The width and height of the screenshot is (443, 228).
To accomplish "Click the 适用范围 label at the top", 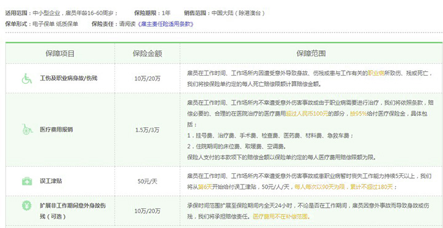I will pyautogui.click(x=17, y=13).
